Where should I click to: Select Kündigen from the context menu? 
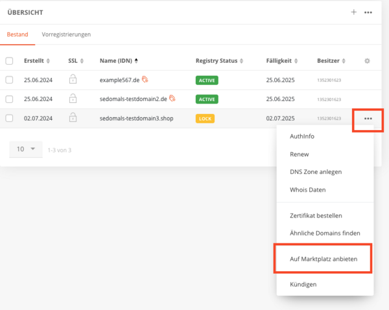(x=303, y=284)
